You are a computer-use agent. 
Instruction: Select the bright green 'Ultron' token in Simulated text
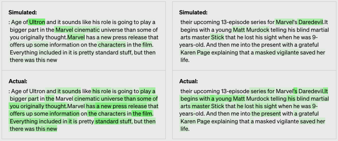point(37,22)
